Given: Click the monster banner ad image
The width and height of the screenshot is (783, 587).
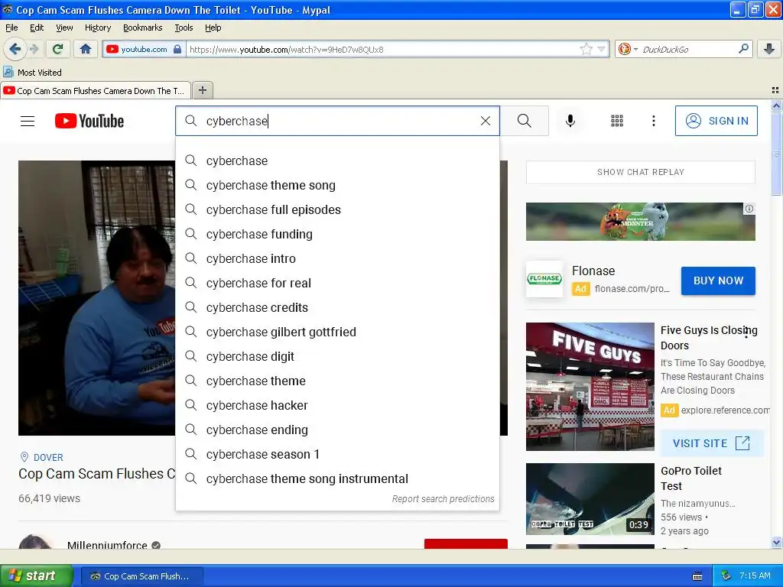Looking at the screenshot, I should 640,222.
